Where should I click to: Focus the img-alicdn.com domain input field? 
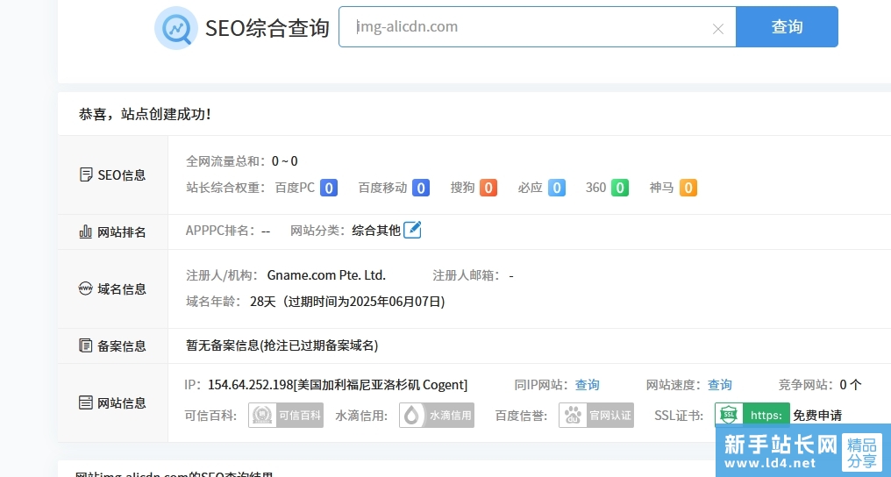538,26
